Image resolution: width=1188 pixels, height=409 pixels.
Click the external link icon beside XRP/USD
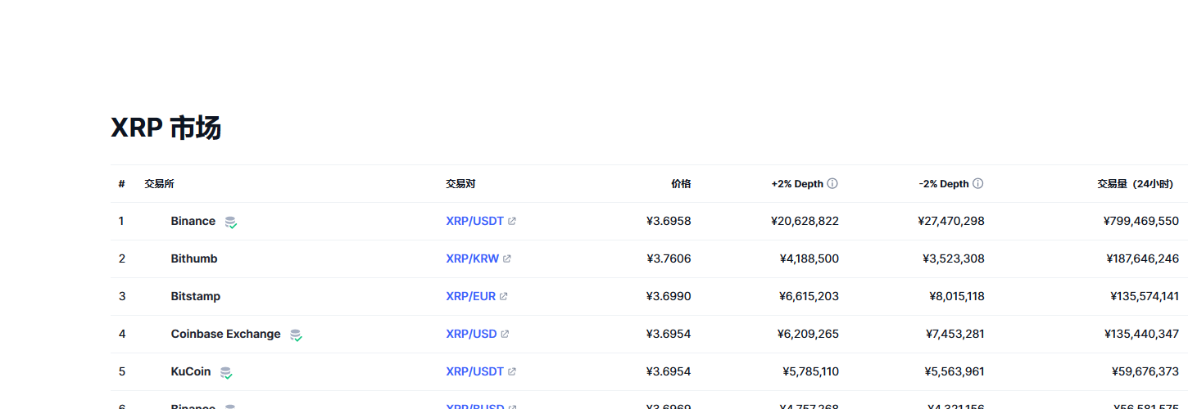506,335
